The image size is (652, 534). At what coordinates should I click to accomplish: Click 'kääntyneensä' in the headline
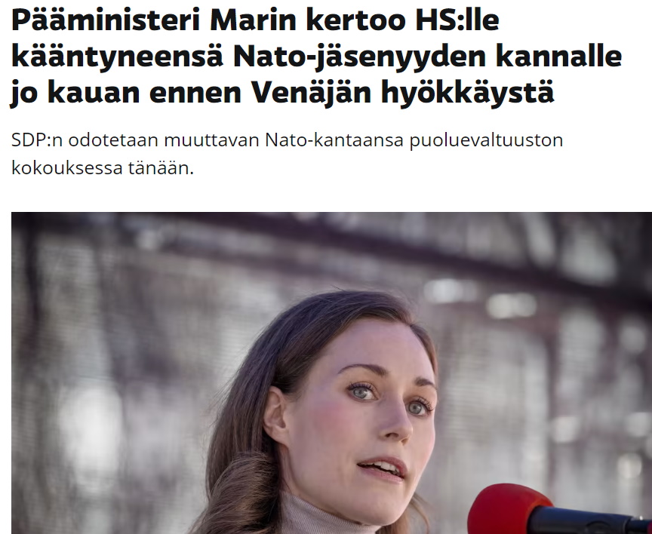[x=117, y=57]
